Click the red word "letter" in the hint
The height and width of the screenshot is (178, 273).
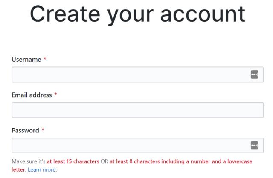[18, 169]
